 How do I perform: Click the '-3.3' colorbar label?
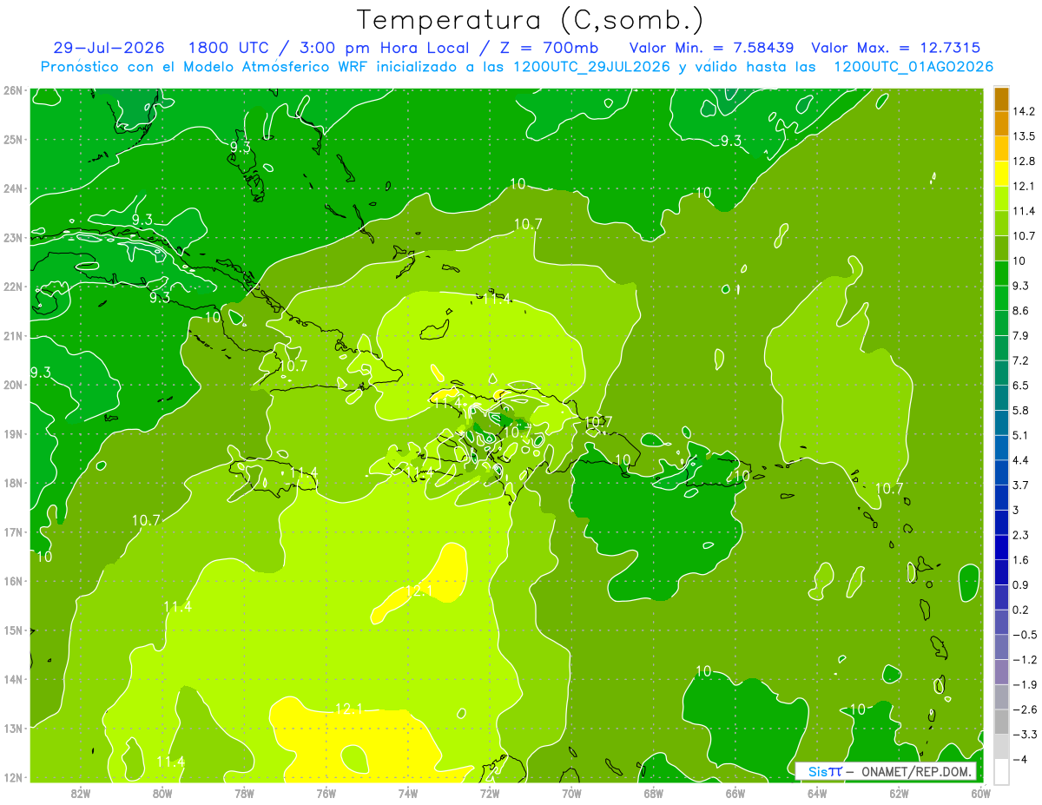tap(1024, 734)
